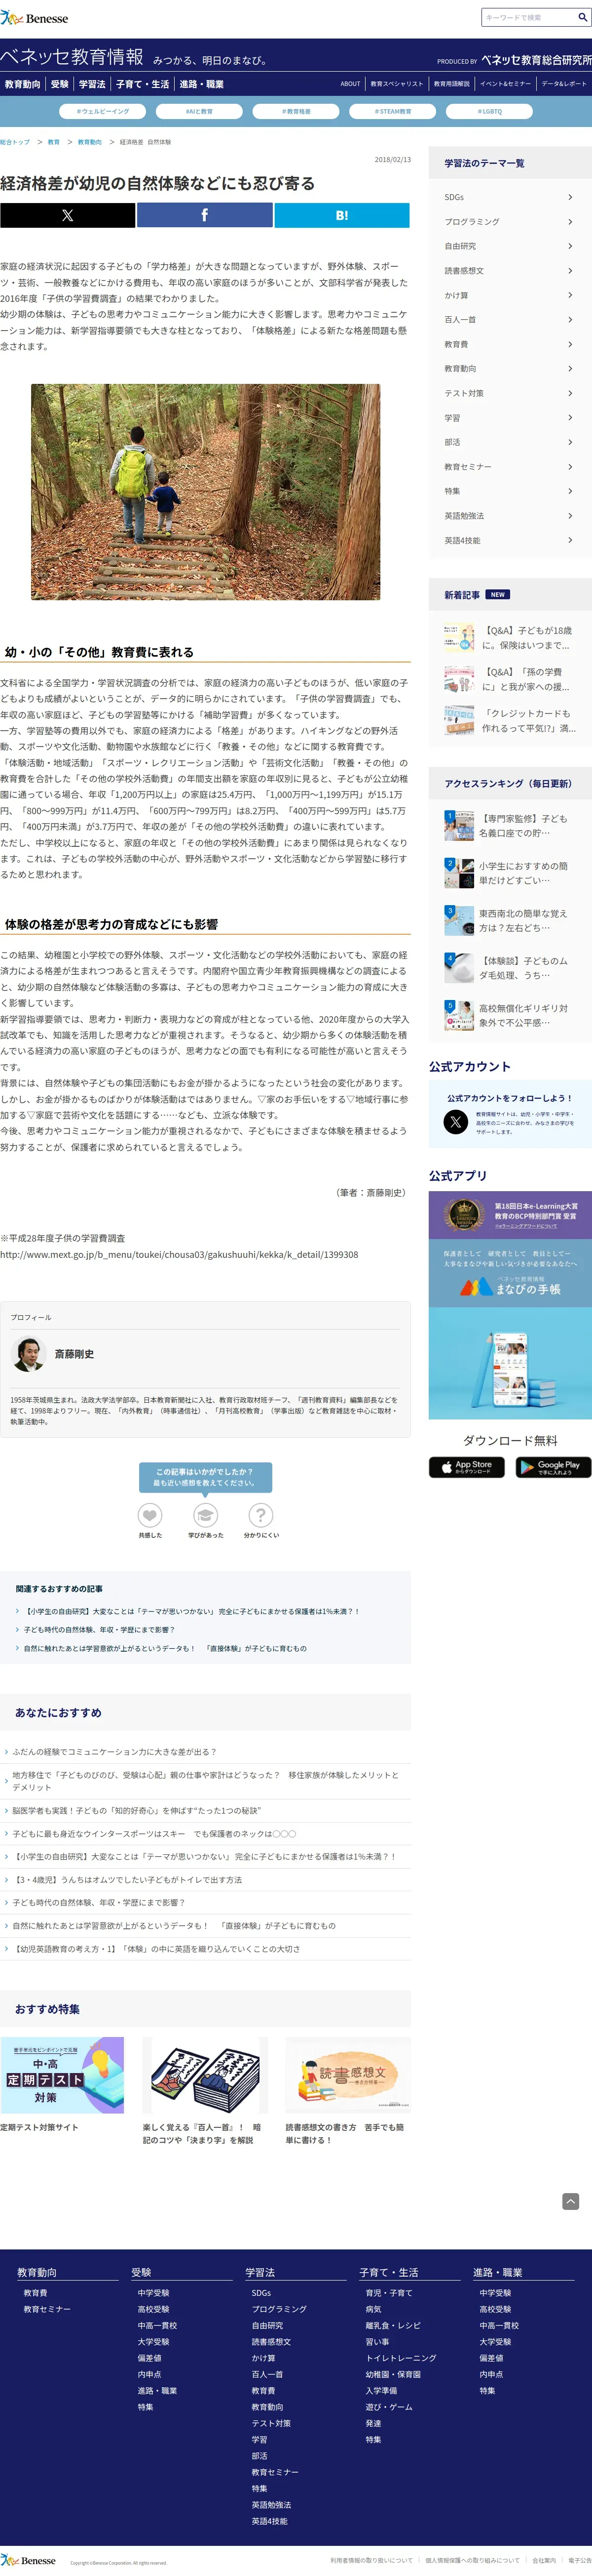The width and height of the screenshot is (592, 2576).
Task: Open 英語勉強法 theme row
Action: pyautogui.click(x=509, y=516)
